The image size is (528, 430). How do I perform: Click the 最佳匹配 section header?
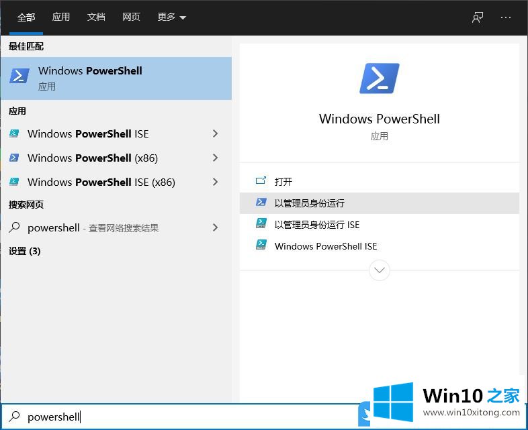(26, 46)
